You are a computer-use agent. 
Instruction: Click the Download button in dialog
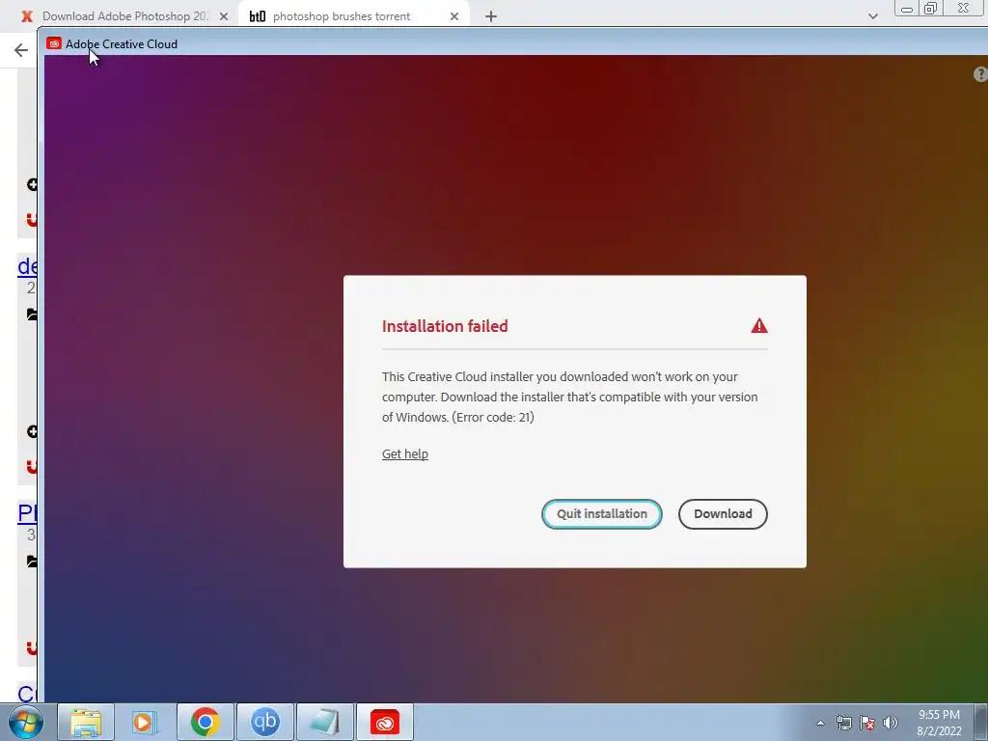click(x=723, y=514)
